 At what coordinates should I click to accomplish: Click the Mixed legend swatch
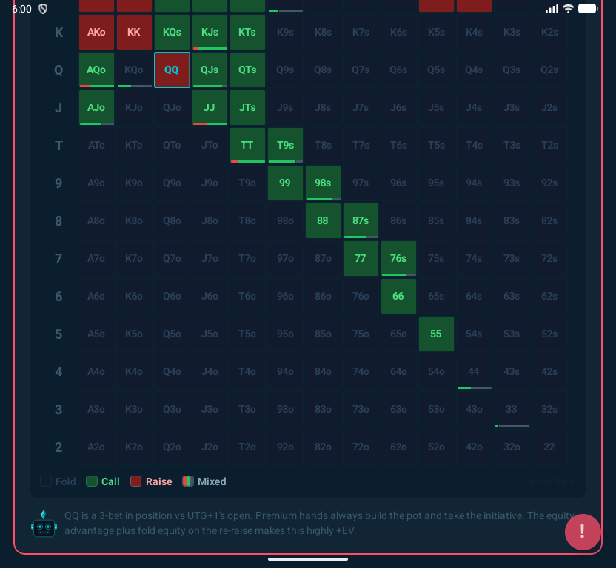pos(188,481)
